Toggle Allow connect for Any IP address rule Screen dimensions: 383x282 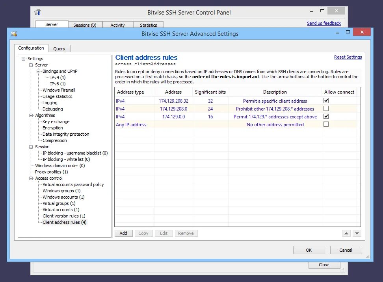(326, 124)
